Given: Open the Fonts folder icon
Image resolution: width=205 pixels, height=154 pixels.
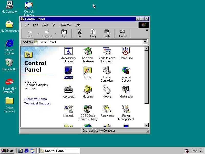Looking at the screenshot, I should 88,73.
